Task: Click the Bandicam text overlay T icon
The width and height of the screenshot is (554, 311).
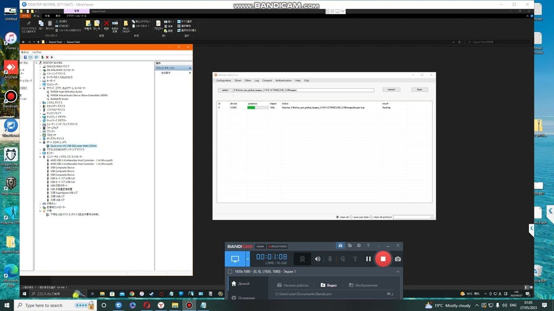Action: (x=355, y=259)
